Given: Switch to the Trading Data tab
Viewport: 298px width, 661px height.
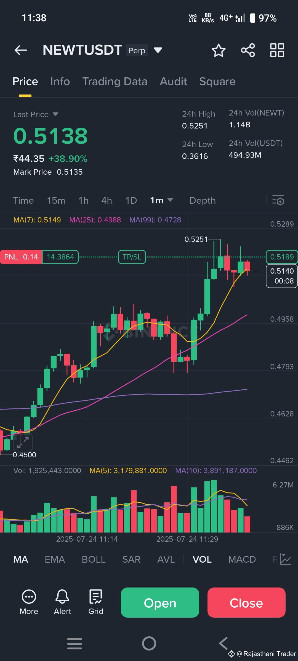Looking at the screenshot, I should tap(115, 82).
